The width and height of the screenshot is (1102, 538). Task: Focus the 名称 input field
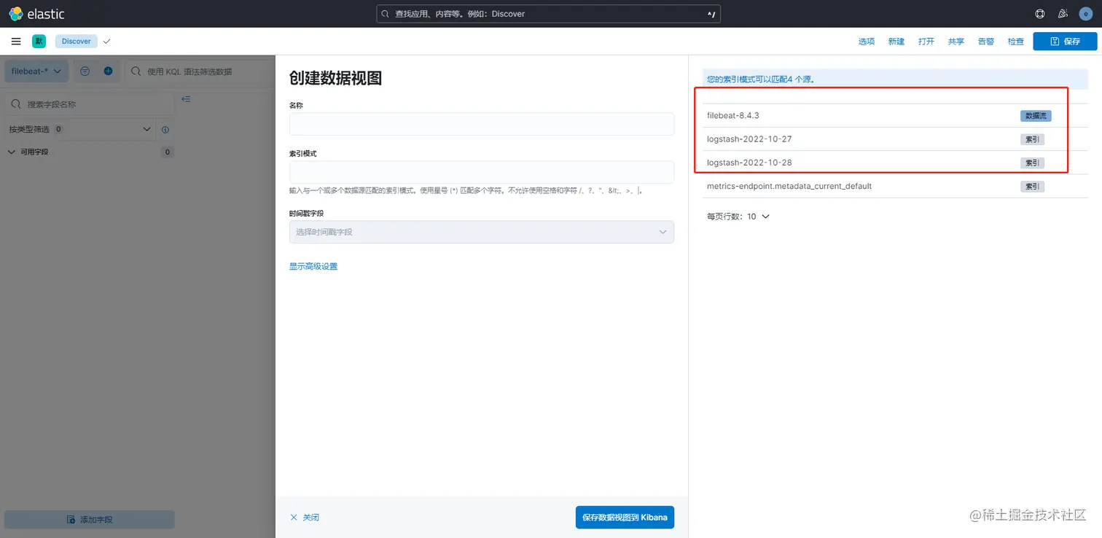click(x=482, y=124)
